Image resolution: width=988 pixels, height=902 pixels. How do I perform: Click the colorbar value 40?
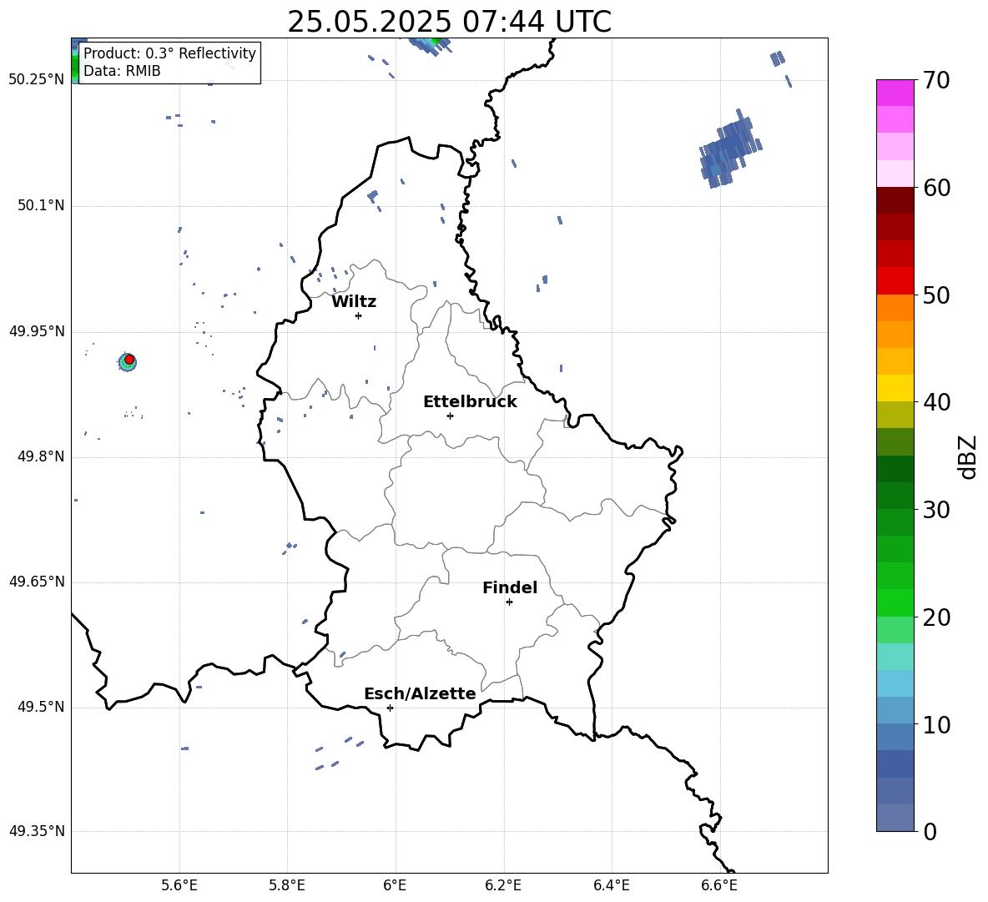coord(935,402)
